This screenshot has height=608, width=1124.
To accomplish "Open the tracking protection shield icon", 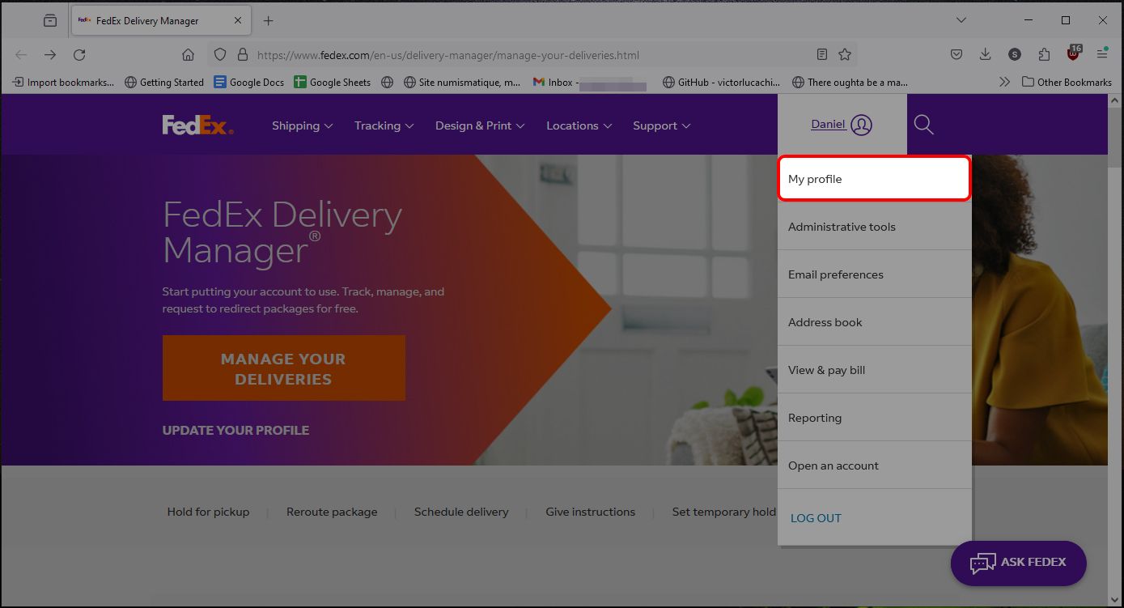I will click(219, 54).
